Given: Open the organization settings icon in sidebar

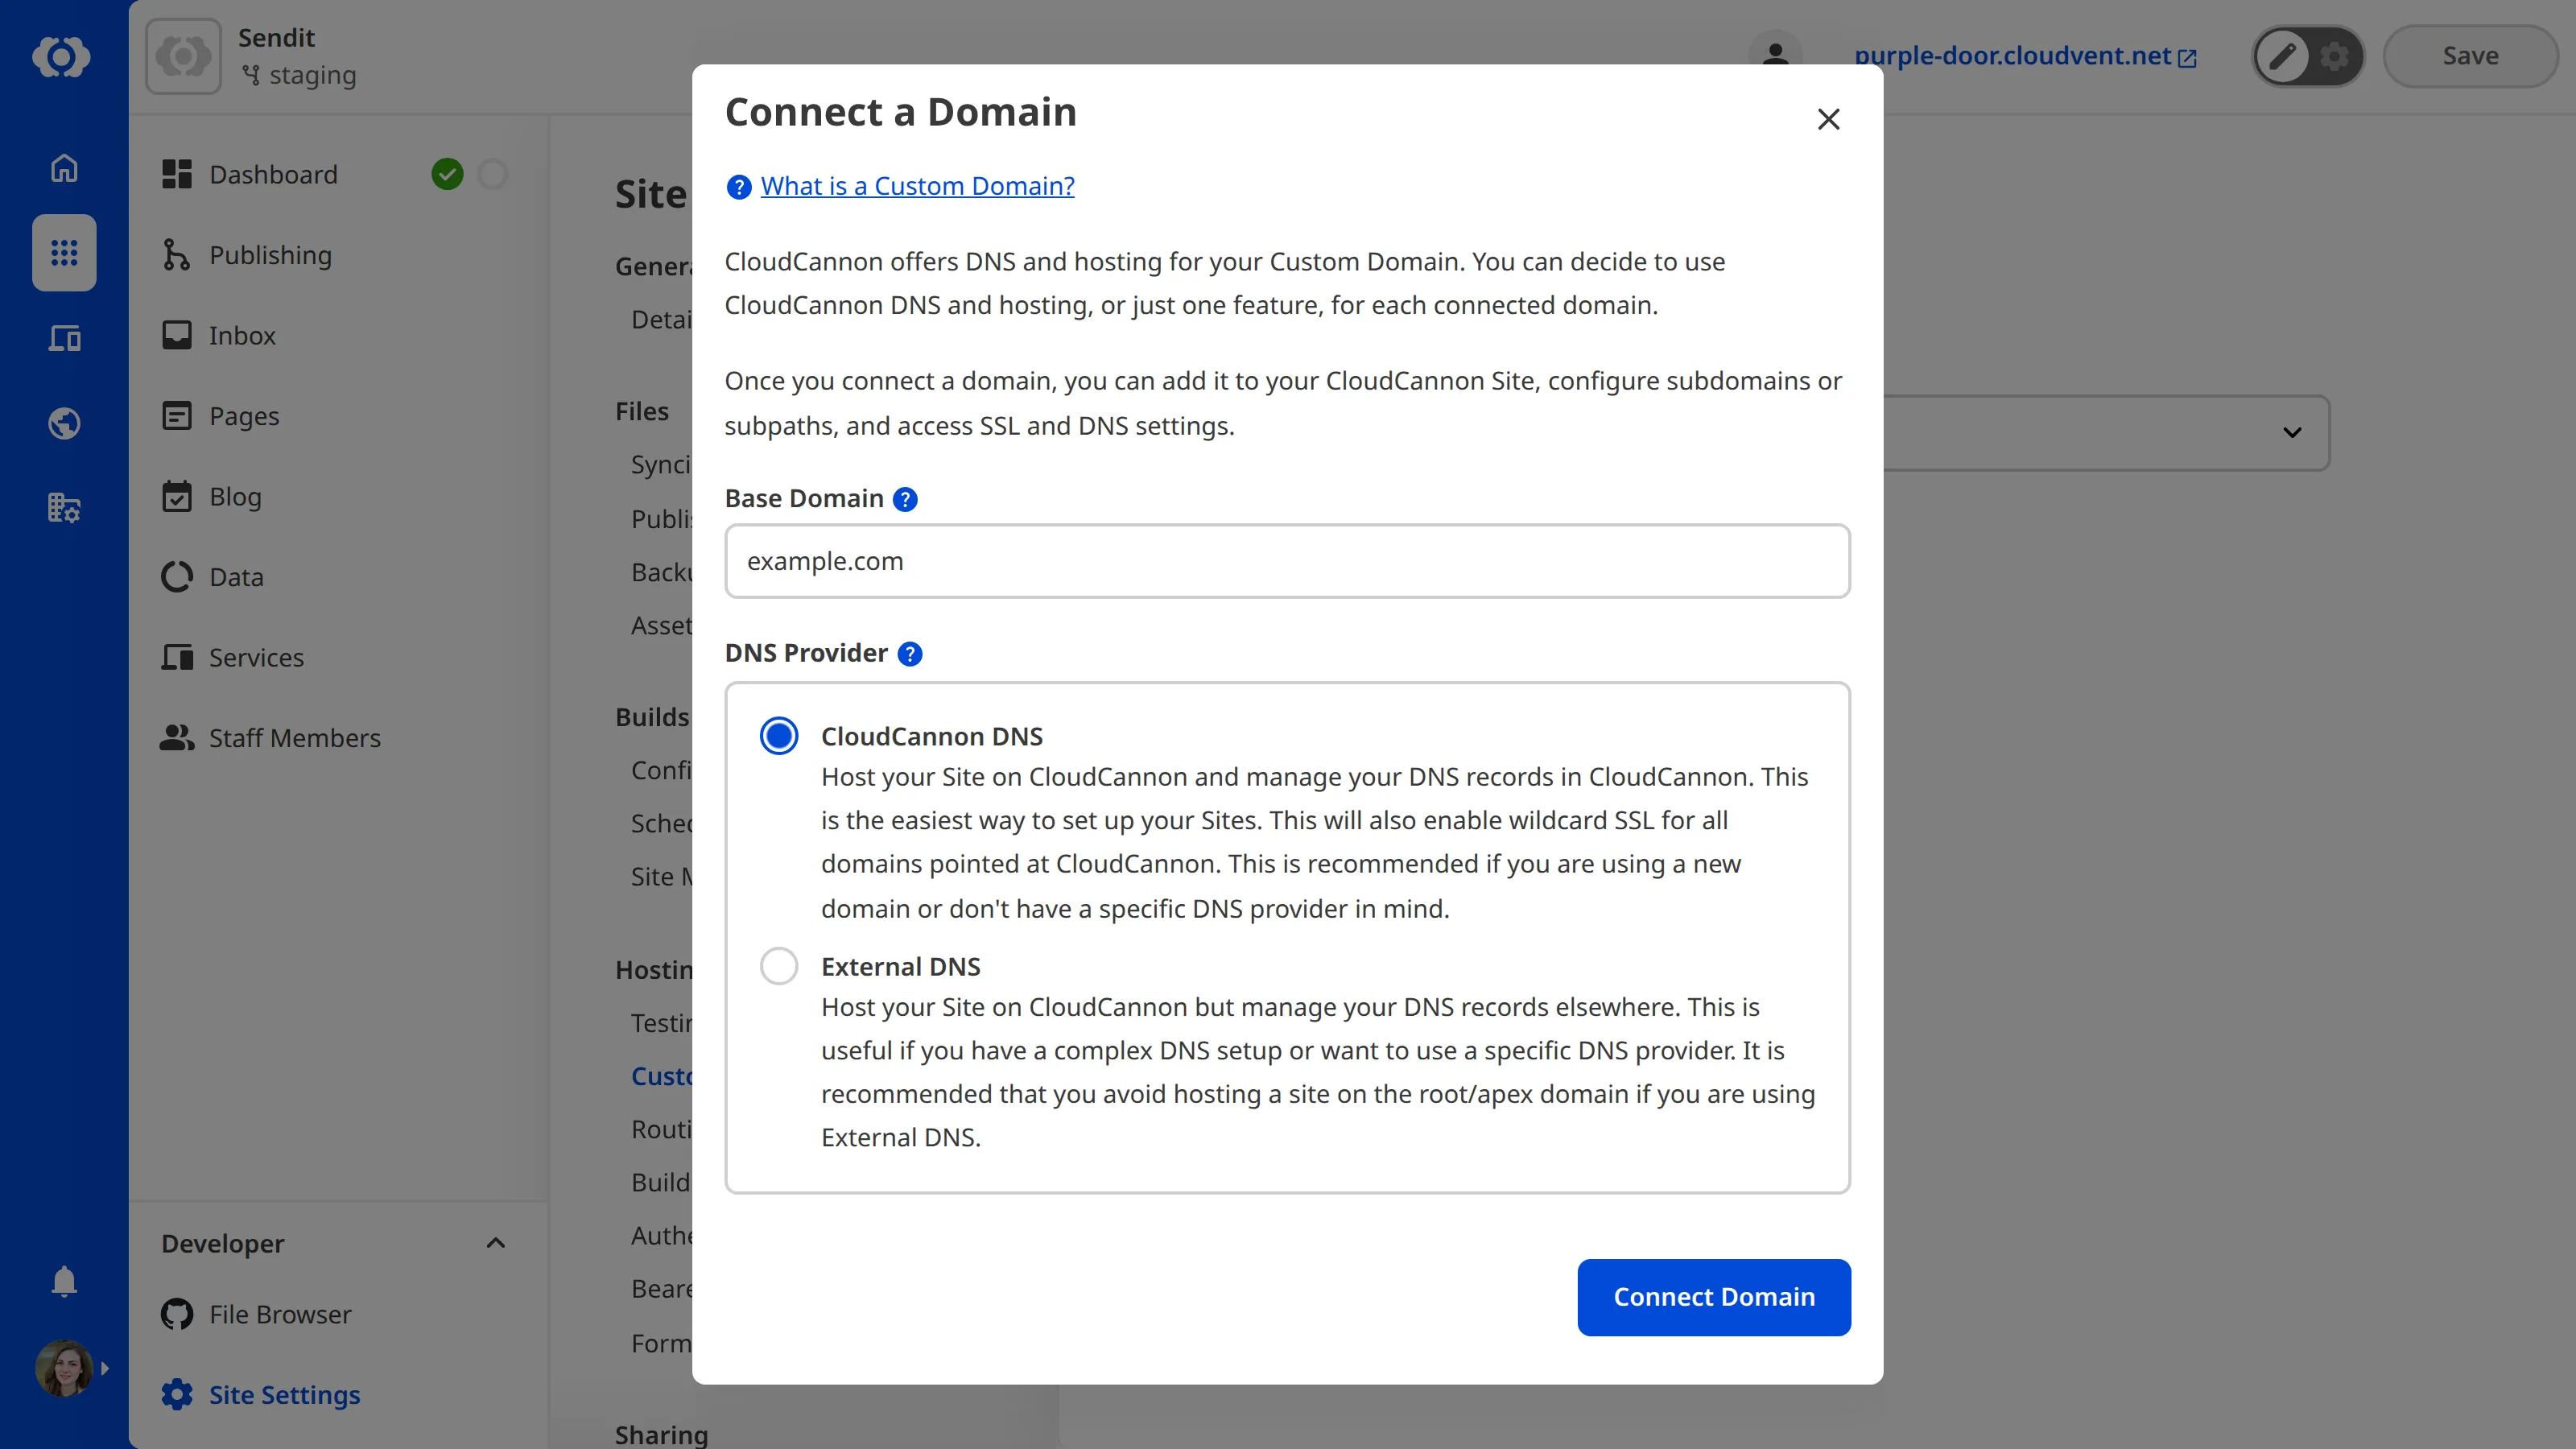Looking at the screenshot, I should click(x=63, y=508).
